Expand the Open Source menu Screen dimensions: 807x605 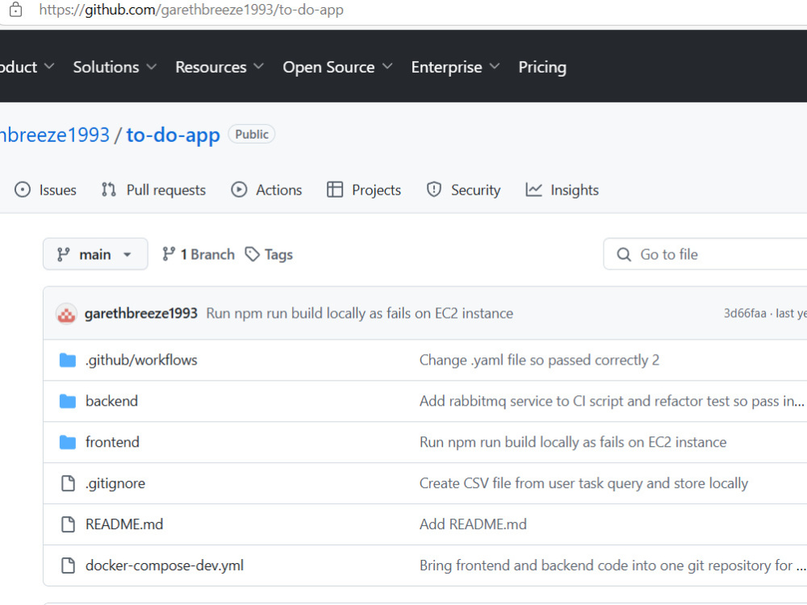[337, 67]
